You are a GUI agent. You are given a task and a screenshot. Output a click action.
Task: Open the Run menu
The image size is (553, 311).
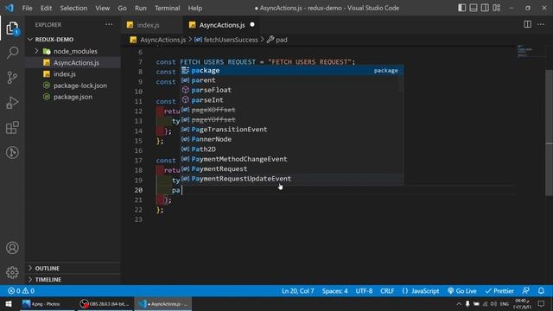point(140,8)
